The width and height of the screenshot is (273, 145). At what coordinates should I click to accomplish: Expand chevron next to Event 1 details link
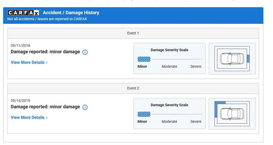pos(46,63)
